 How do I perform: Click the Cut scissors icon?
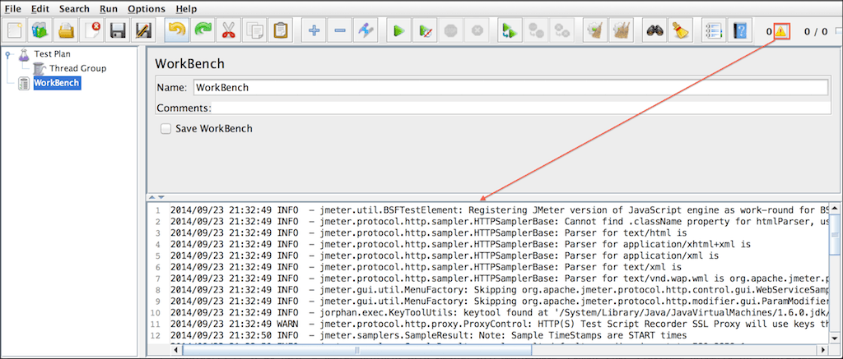[229, 31]
